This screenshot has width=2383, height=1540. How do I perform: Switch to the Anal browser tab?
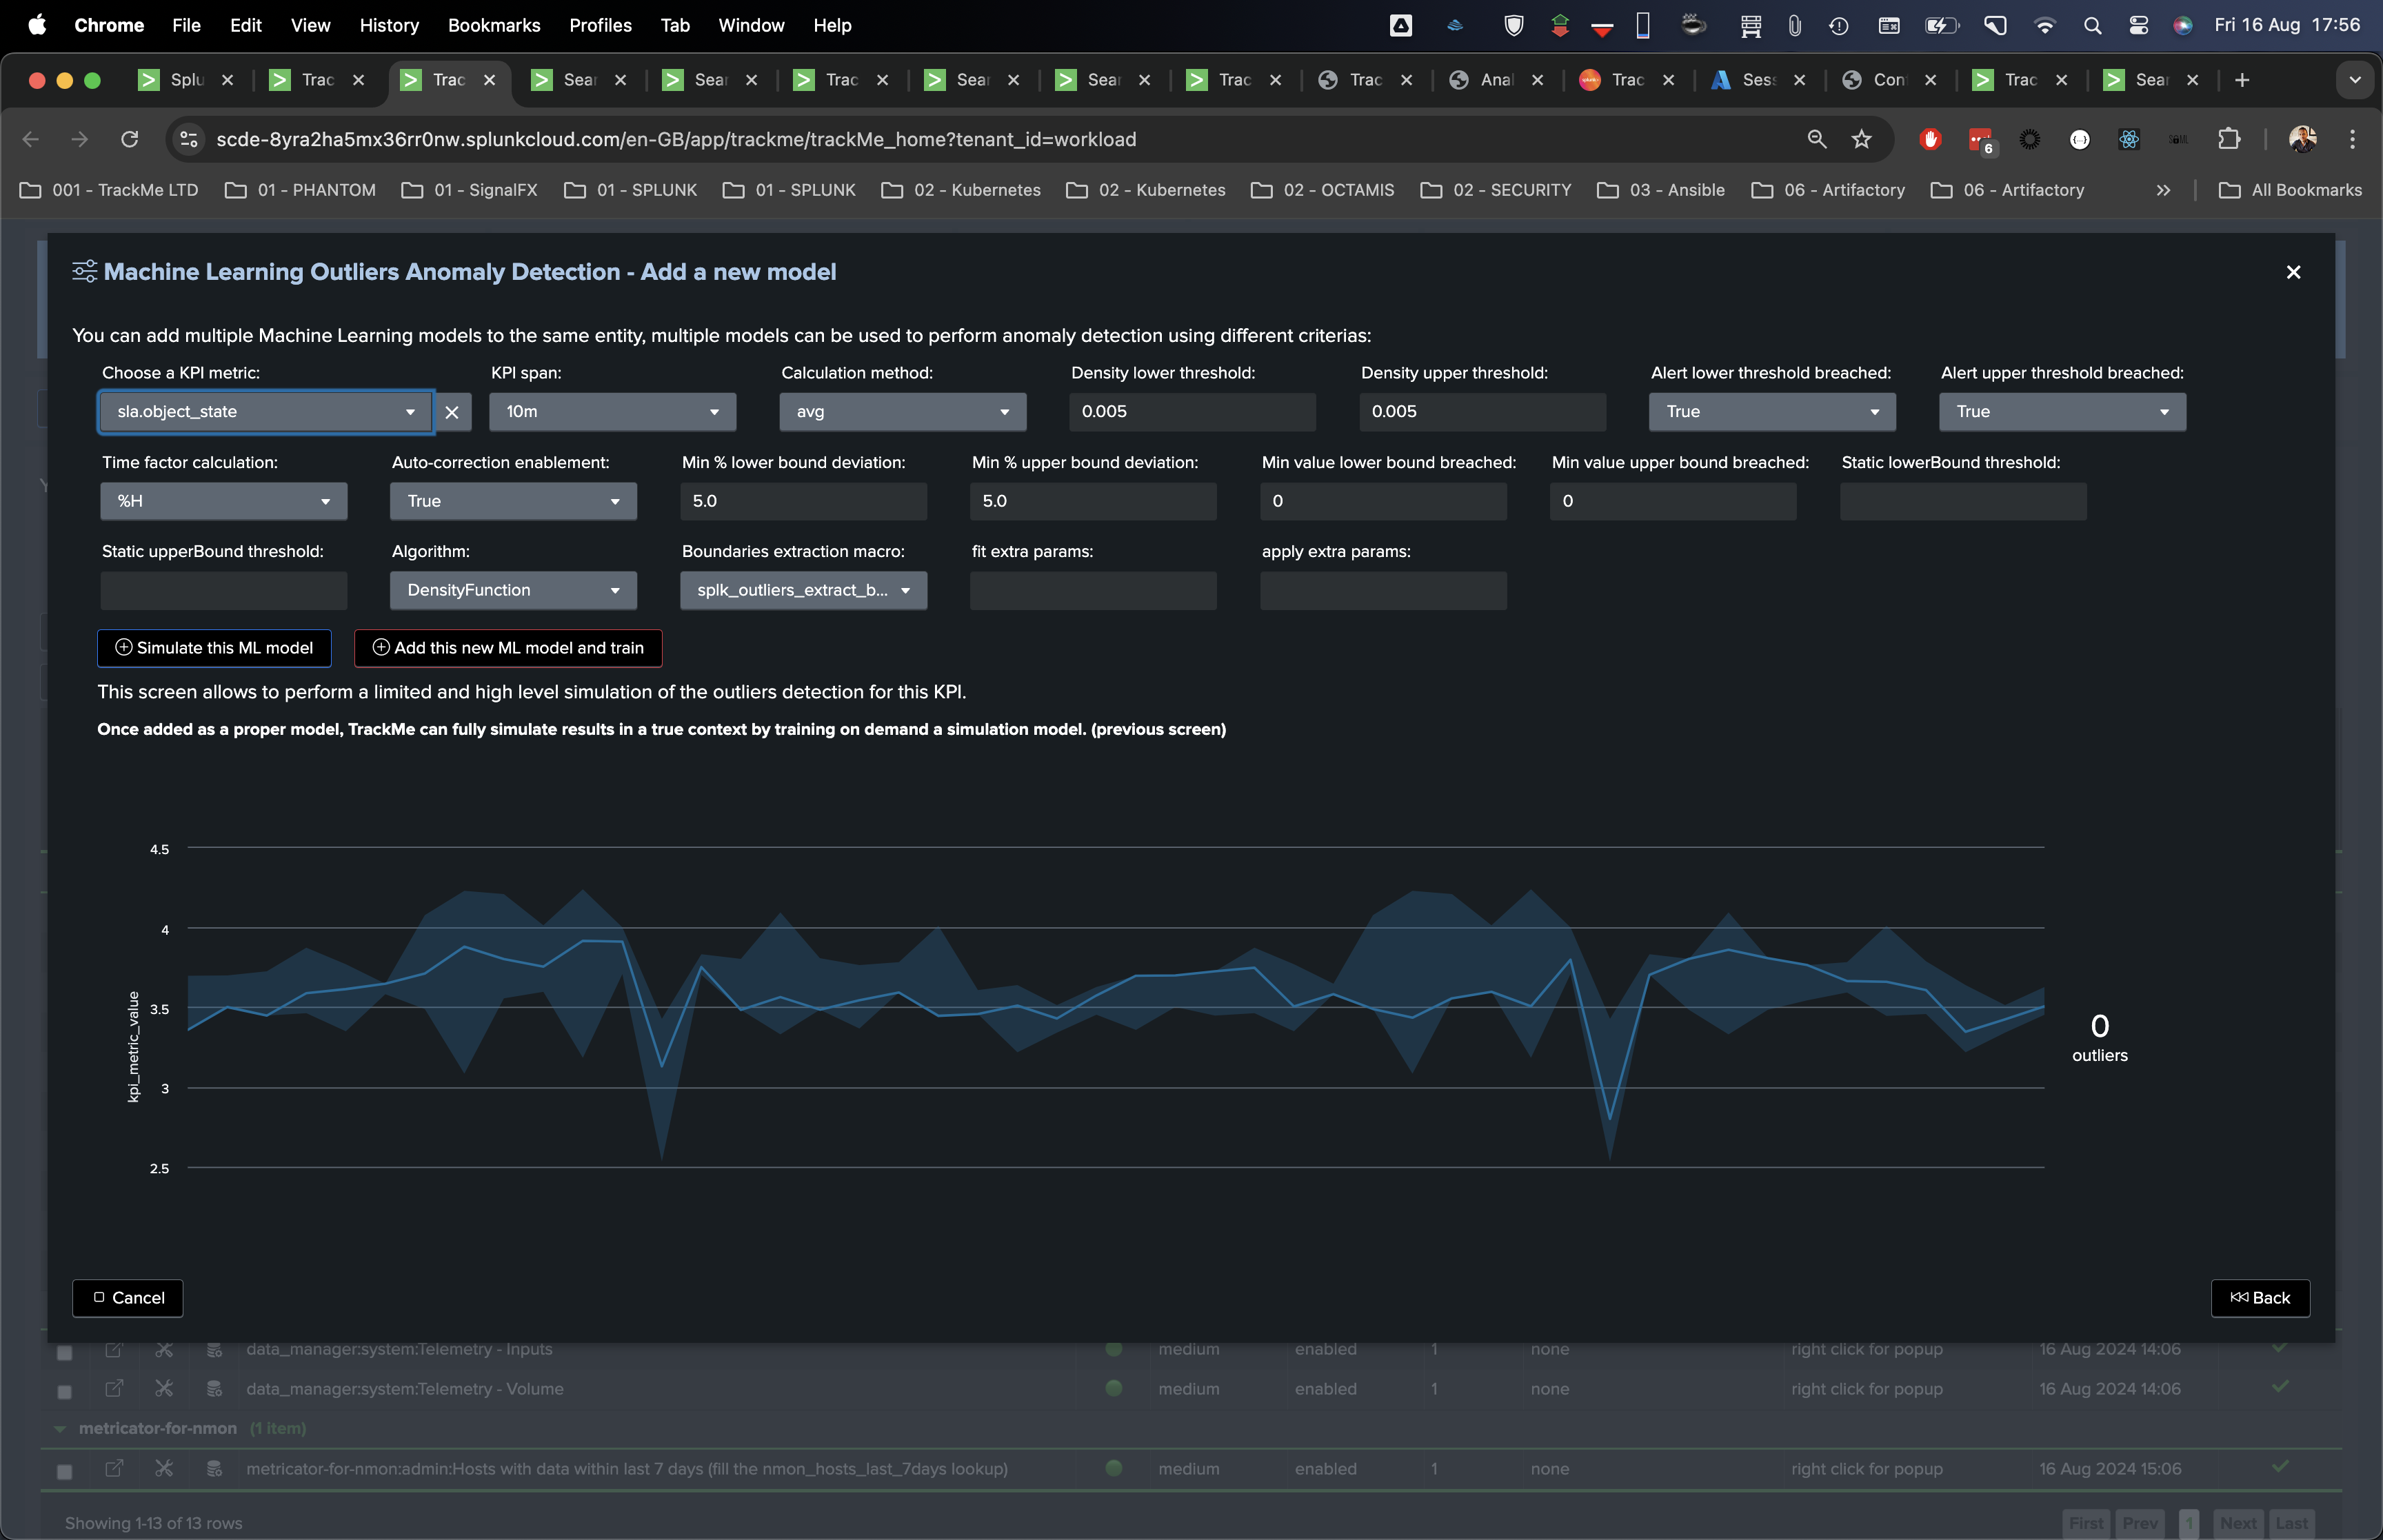[1496, 80]
